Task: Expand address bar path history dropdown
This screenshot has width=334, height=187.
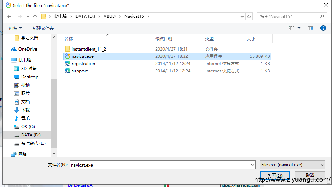Action: point(242,17)
